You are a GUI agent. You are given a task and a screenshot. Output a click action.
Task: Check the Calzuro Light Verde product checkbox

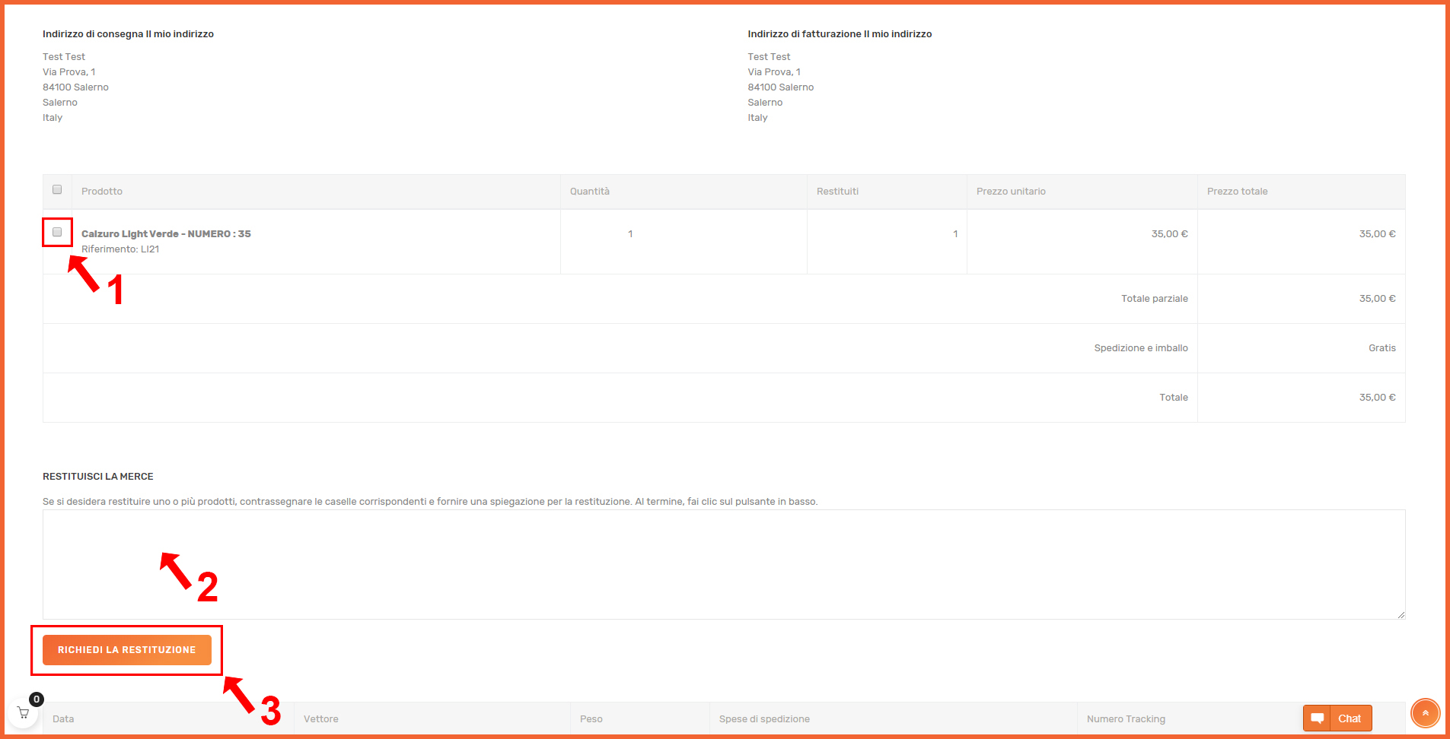coord(57,232)
